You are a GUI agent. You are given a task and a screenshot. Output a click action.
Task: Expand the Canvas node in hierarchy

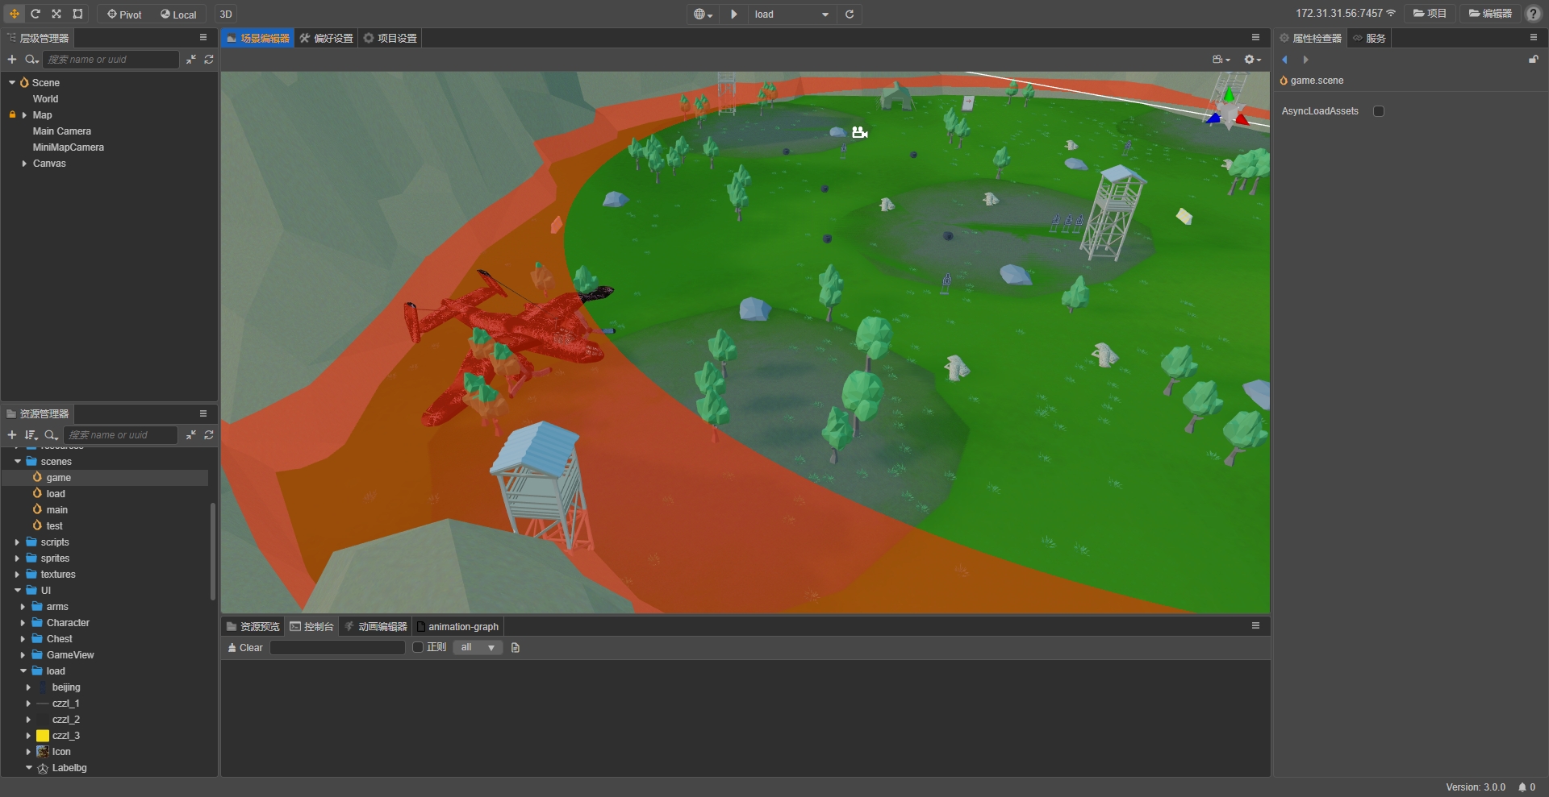24,164
